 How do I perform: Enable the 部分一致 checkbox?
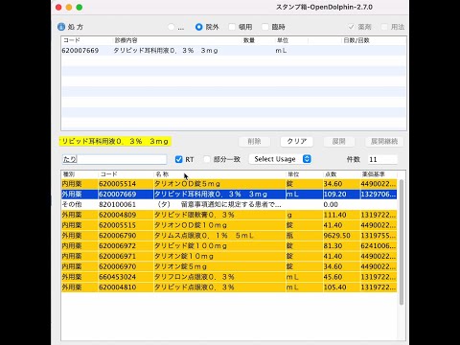pyautogui.click(x=207, y=159)
